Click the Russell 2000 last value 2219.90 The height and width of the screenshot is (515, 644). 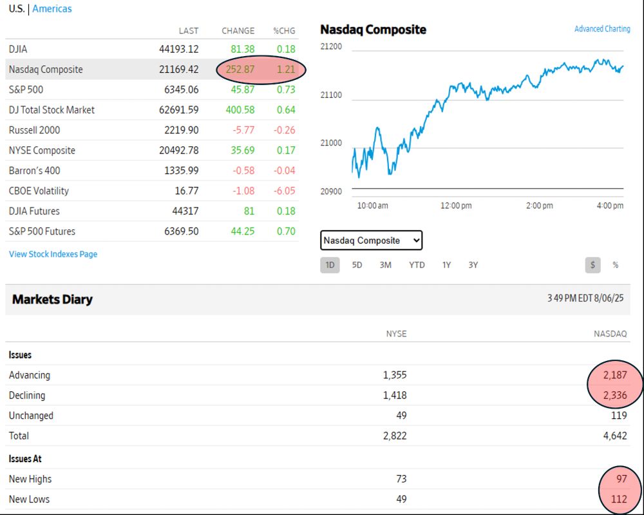(x=181, y=130)
